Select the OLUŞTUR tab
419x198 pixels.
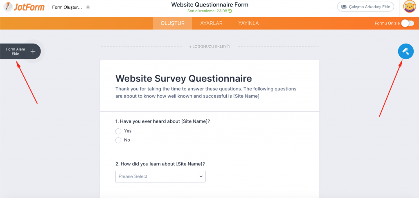(172, 23)
